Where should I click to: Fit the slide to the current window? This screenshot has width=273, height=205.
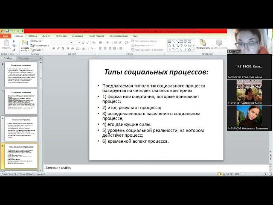tap(270, 174)
